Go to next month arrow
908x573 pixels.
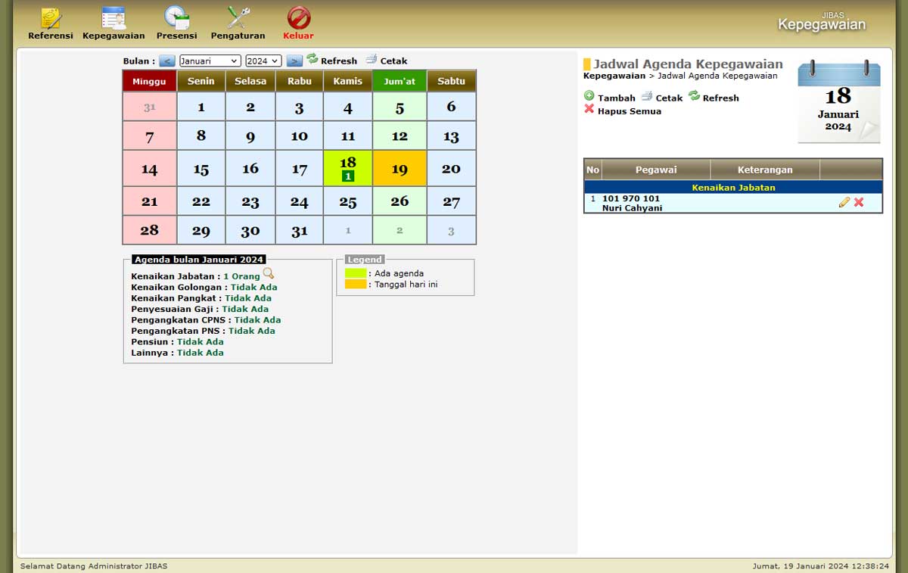point(295,61)
